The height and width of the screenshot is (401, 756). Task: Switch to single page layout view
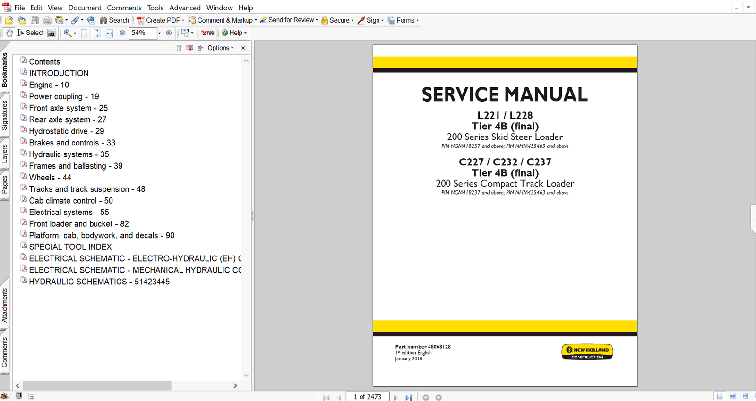720,396
